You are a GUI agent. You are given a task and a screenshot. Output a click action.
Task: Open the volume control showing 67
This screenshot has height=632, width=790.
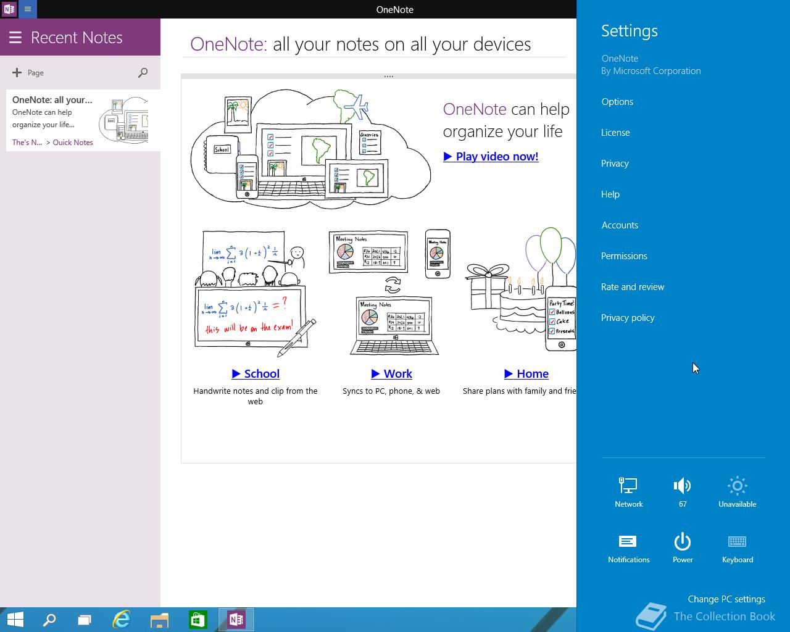tap(683, 492)
